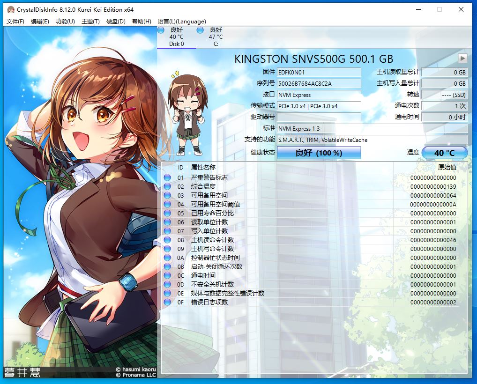The height and width of the screenshot is (384, 477).
Task: Click the 属性名称 column header
Action: [x=203, y=167]
